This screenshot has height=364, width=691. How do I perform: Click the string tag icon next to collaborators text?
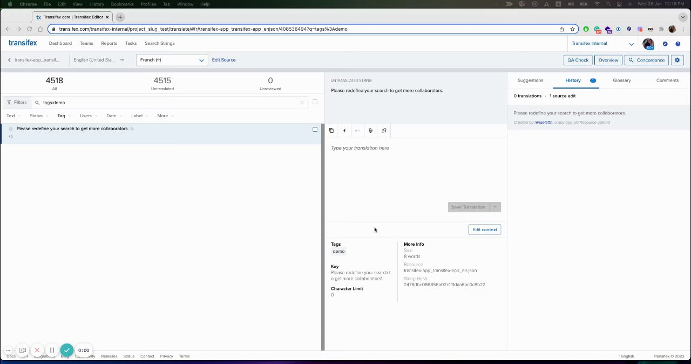click(132, 129)
